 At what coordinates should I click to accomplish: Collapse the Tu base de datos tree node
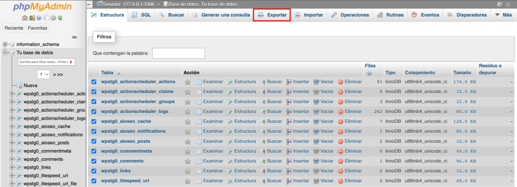(5, 53)
